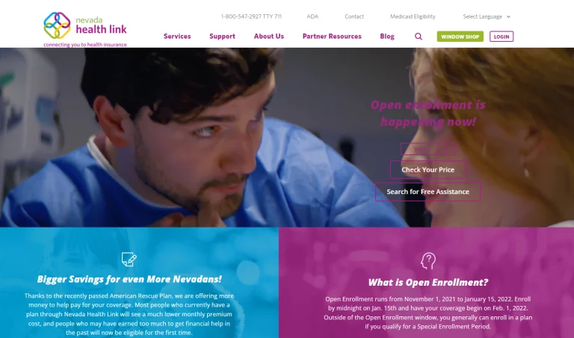The height and width of the screenshot is (338, 574).
Task: Open the Services menu
Action: point(177,36)
